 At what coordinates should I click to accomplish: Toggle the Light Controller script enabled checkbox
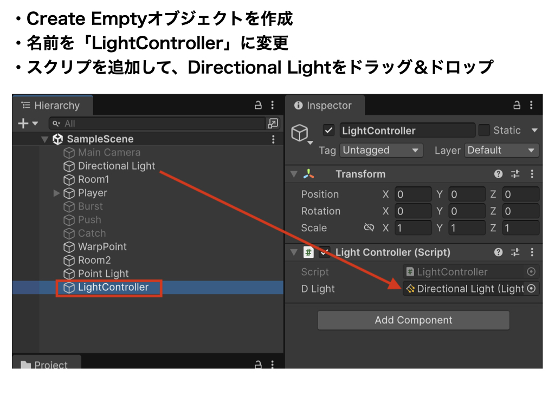point(325,252)
